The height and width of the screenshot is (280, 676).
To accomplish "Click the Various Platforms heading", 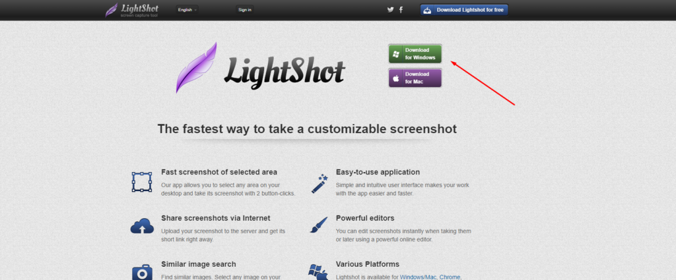I will (x=367, y=264).
